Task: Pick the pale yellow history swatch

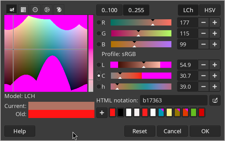Action: click(x=169, y=112)
